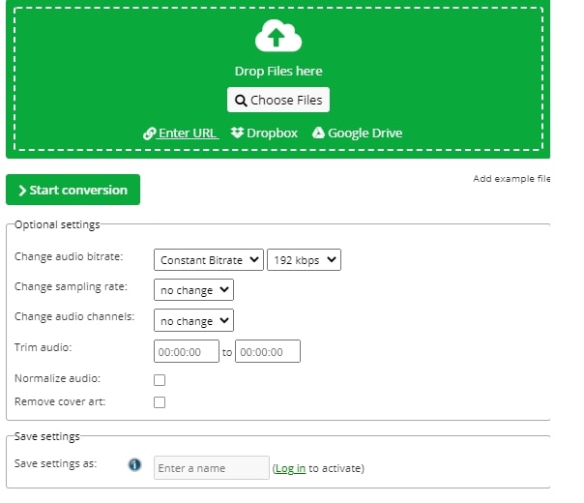
Task: Enable the Normalize audio checkbox
Action: coord(160,380)
